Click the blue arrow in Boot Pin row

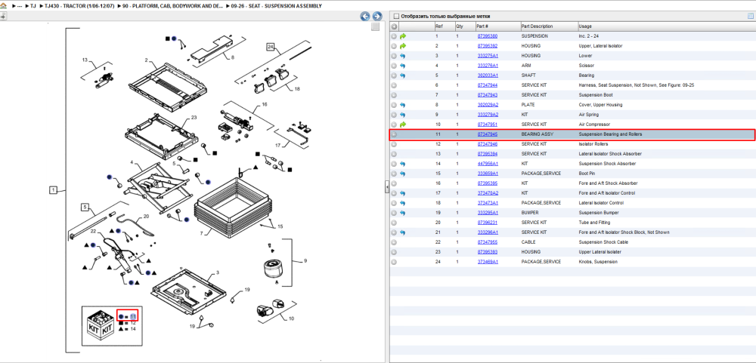point(403,174)
